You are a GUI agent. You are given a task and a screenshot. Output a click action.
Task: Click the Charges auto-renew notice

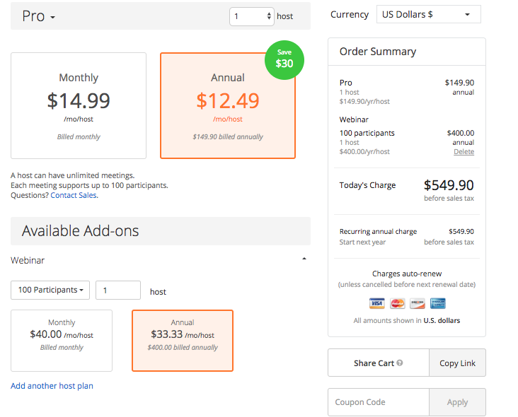(x=407, y=274)
